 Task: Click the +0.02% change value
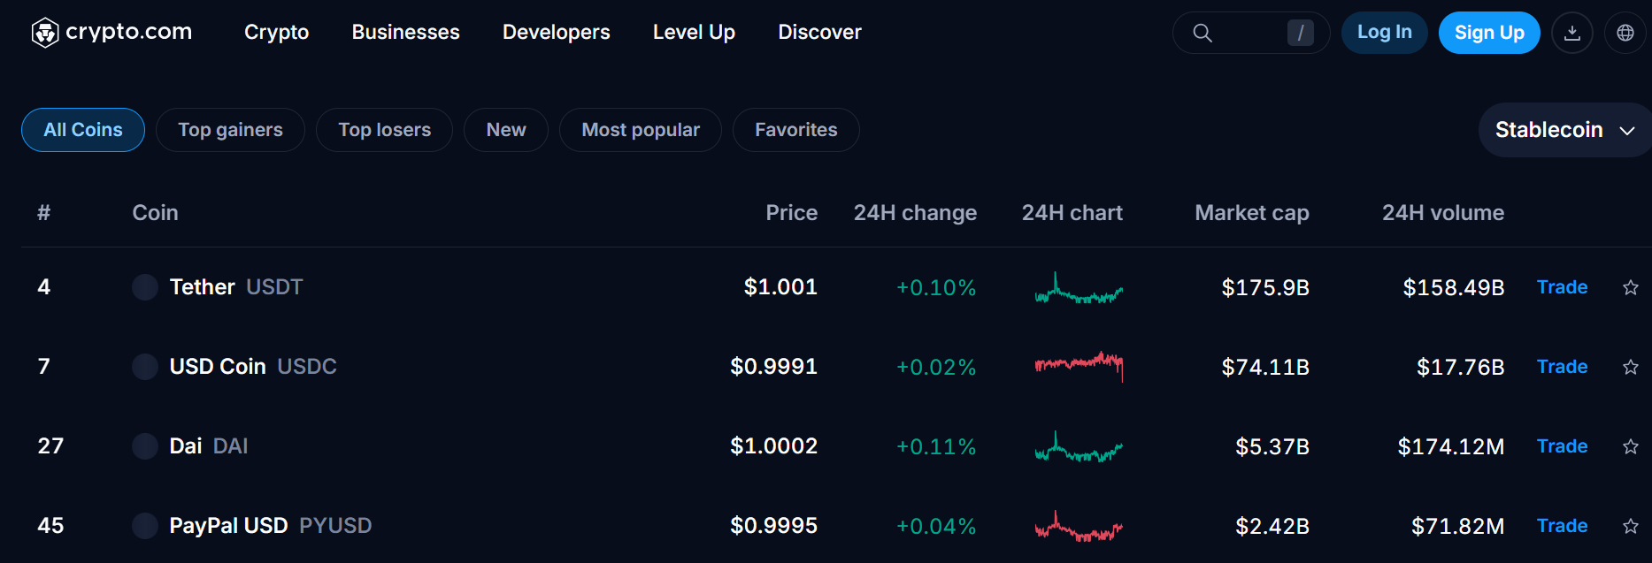click(x=936, y=368)
